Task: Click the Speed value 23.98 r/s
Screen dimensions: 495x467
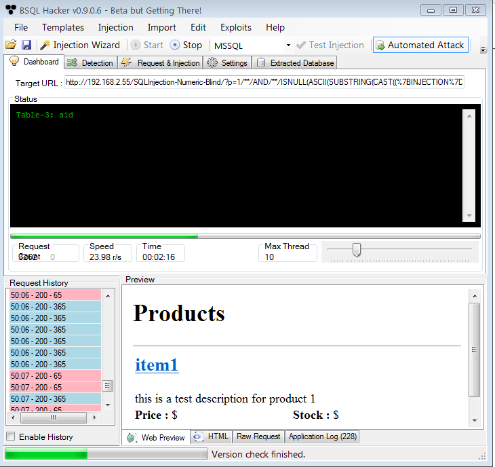Action: [x=105, y=257]
